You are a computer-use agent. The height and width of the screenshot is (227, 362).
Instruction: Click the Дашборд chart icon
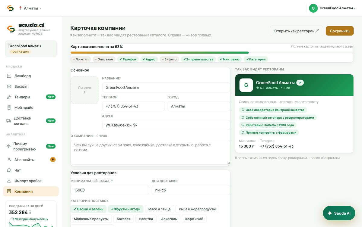click(9, 76)
